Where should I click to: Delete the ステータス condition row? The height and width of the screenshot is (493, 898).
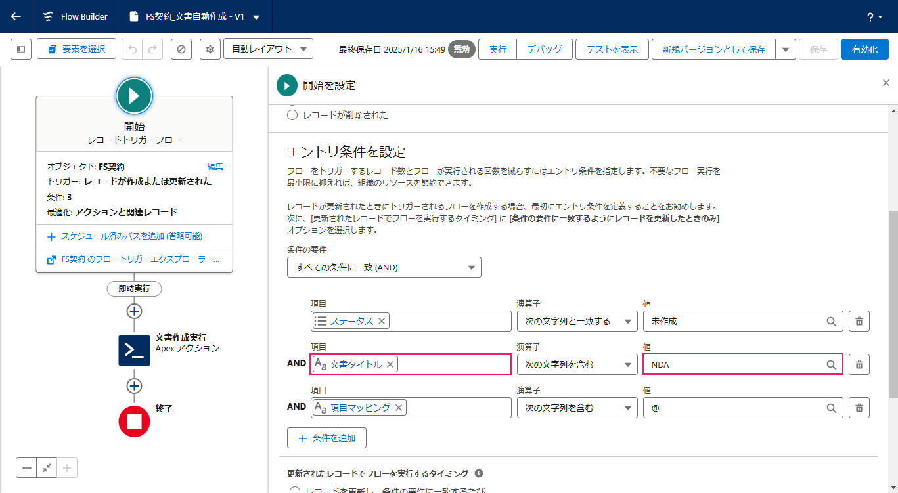(859, 321)
